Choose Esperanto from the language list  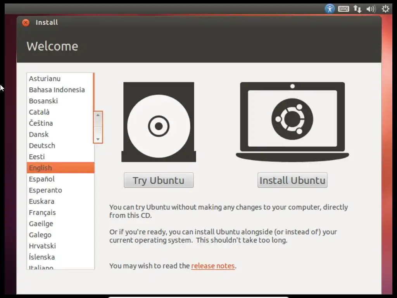coord(60,190)
